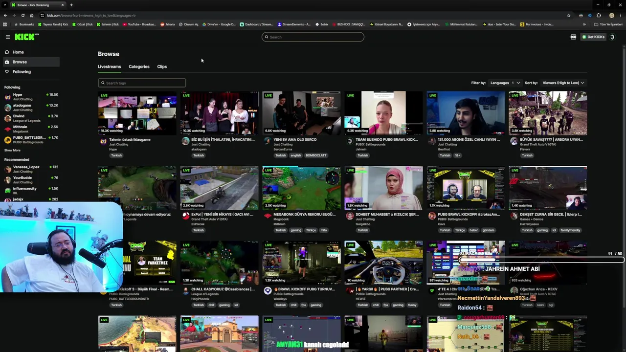Click the Vanessa_Lopez avatar in Recommended
This screenshot has width=626, height=352.
coord(8,169)
